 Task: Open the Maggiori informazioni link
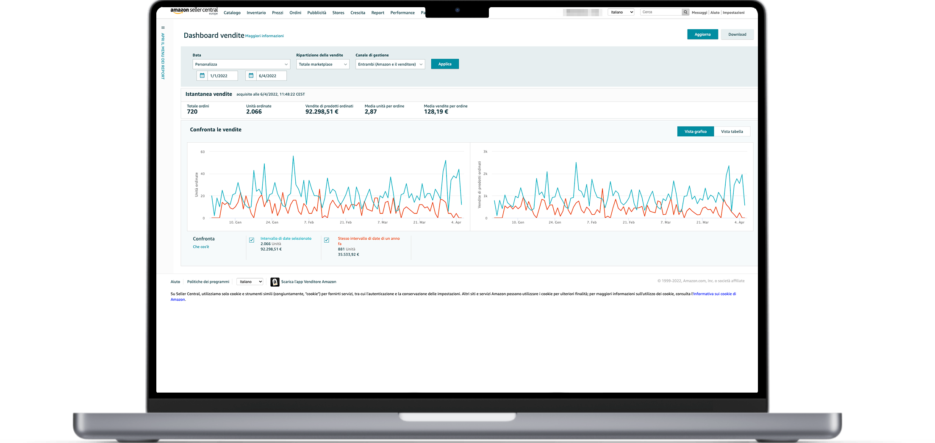(264, 36)
